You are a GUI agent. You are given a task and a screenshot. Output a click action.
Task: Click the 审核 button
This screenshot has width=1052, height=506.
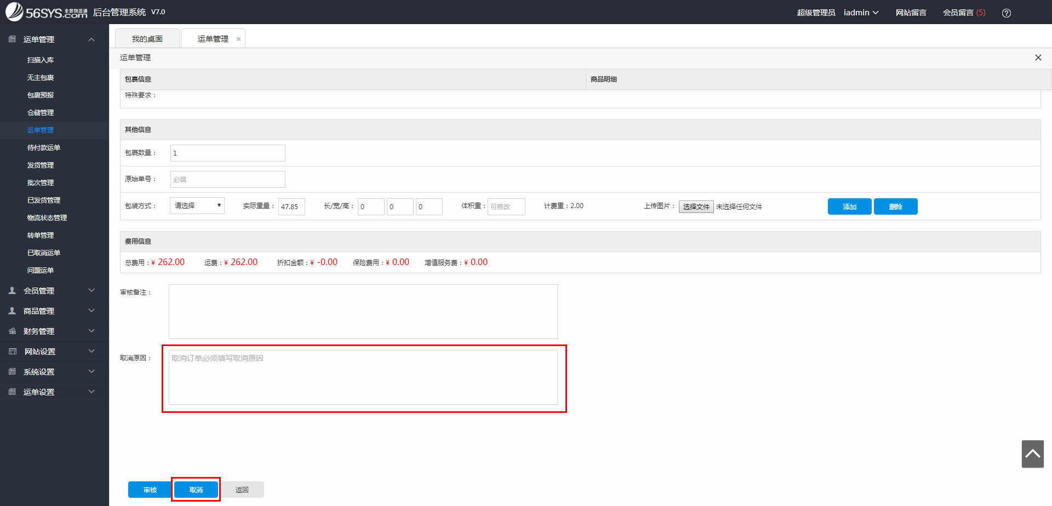[150, 490]
